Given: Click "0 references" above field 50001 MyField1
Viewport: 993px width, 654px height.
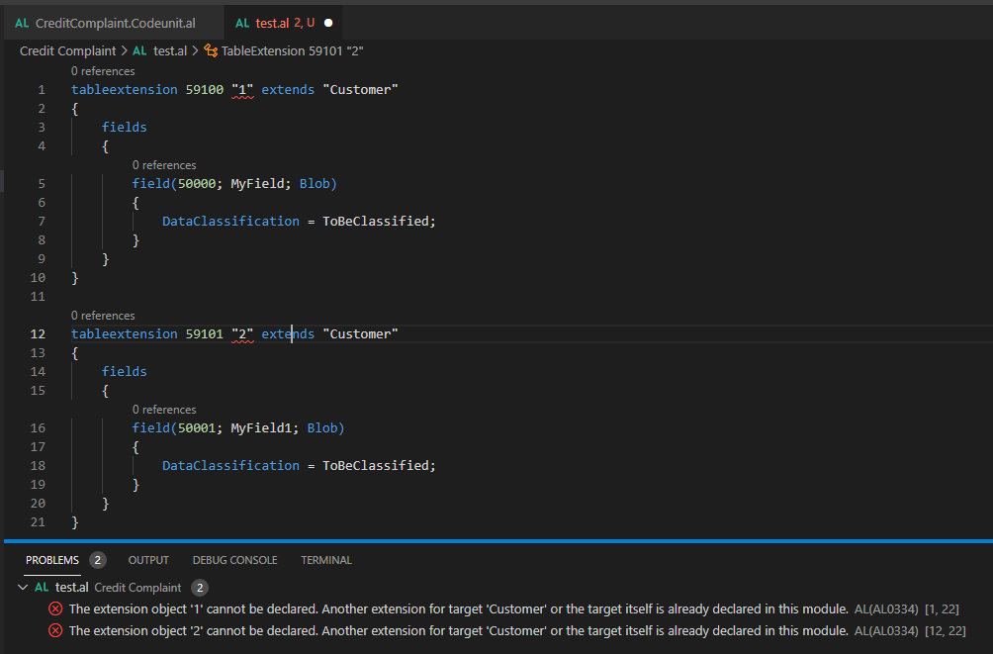Looking at the screenshot, I should [x=164, y=410].
